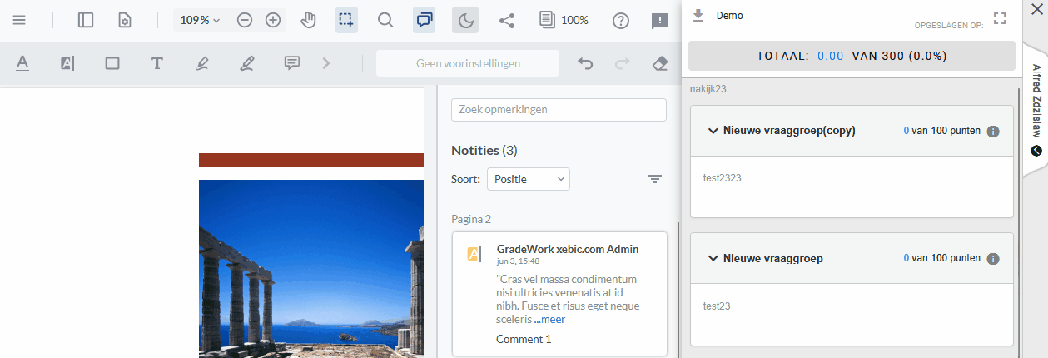1048x358 pixels.
Task: Click the test2323 question text
Action: (723, 178)
